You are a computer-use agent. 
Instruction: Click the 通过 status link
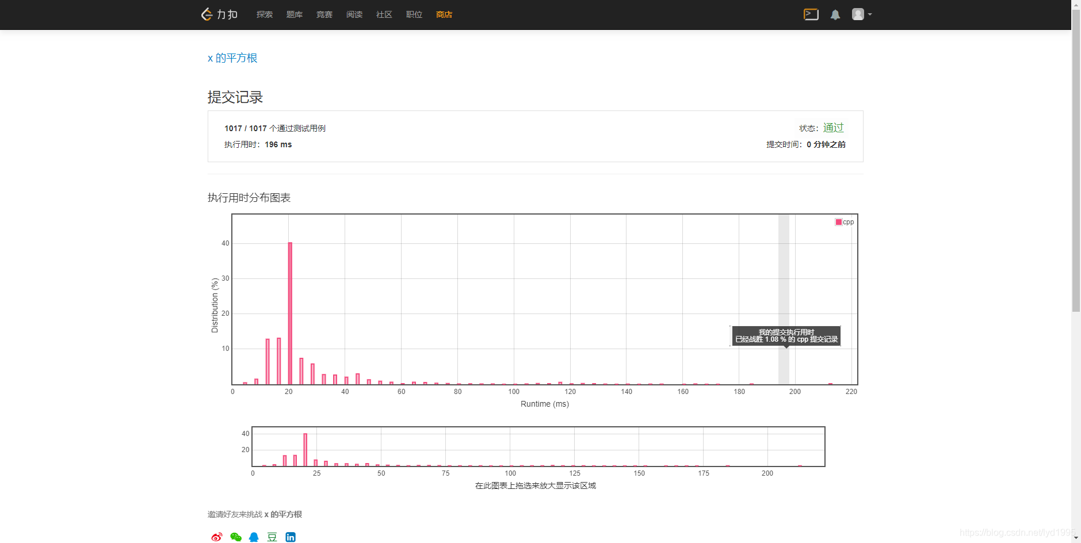click(833, 128)
